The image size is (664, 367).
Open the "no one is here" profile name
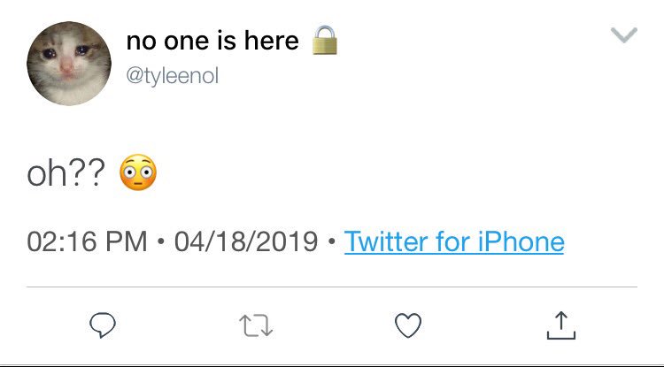click(x=212, y=41)
